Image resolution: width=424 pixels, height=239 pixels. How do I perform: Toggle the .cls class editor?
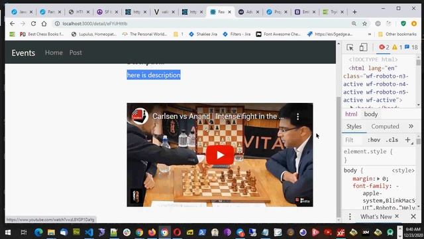click(x=392, y=140)
